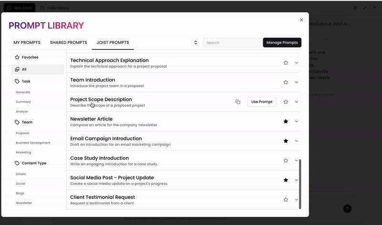This screenshot has width=382, height=225.
Task: Click the circular plus icon in chat header
Action: pos(355,8)
